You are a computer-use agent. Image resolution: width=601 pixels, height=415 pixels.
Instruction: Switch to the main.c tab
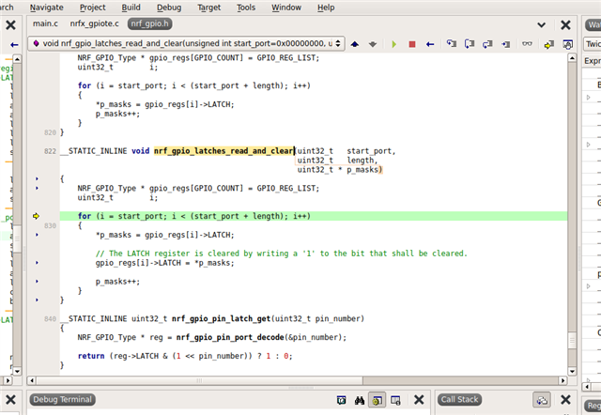[x=45, y=23]
